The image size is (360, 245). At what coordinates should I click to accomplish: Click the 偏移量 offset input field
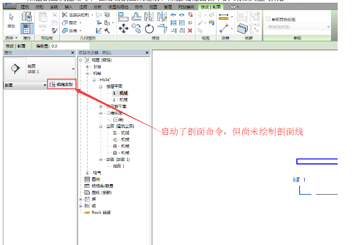click(61, 45)
